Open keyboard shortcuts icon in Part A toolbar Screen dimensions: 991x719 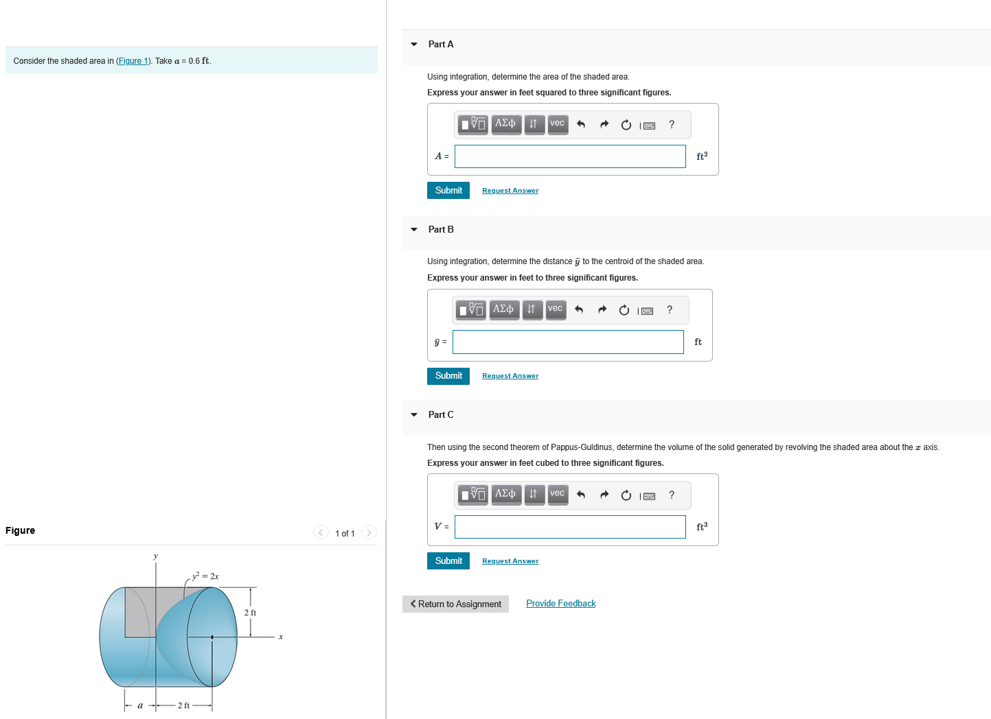tap(648, 124)
